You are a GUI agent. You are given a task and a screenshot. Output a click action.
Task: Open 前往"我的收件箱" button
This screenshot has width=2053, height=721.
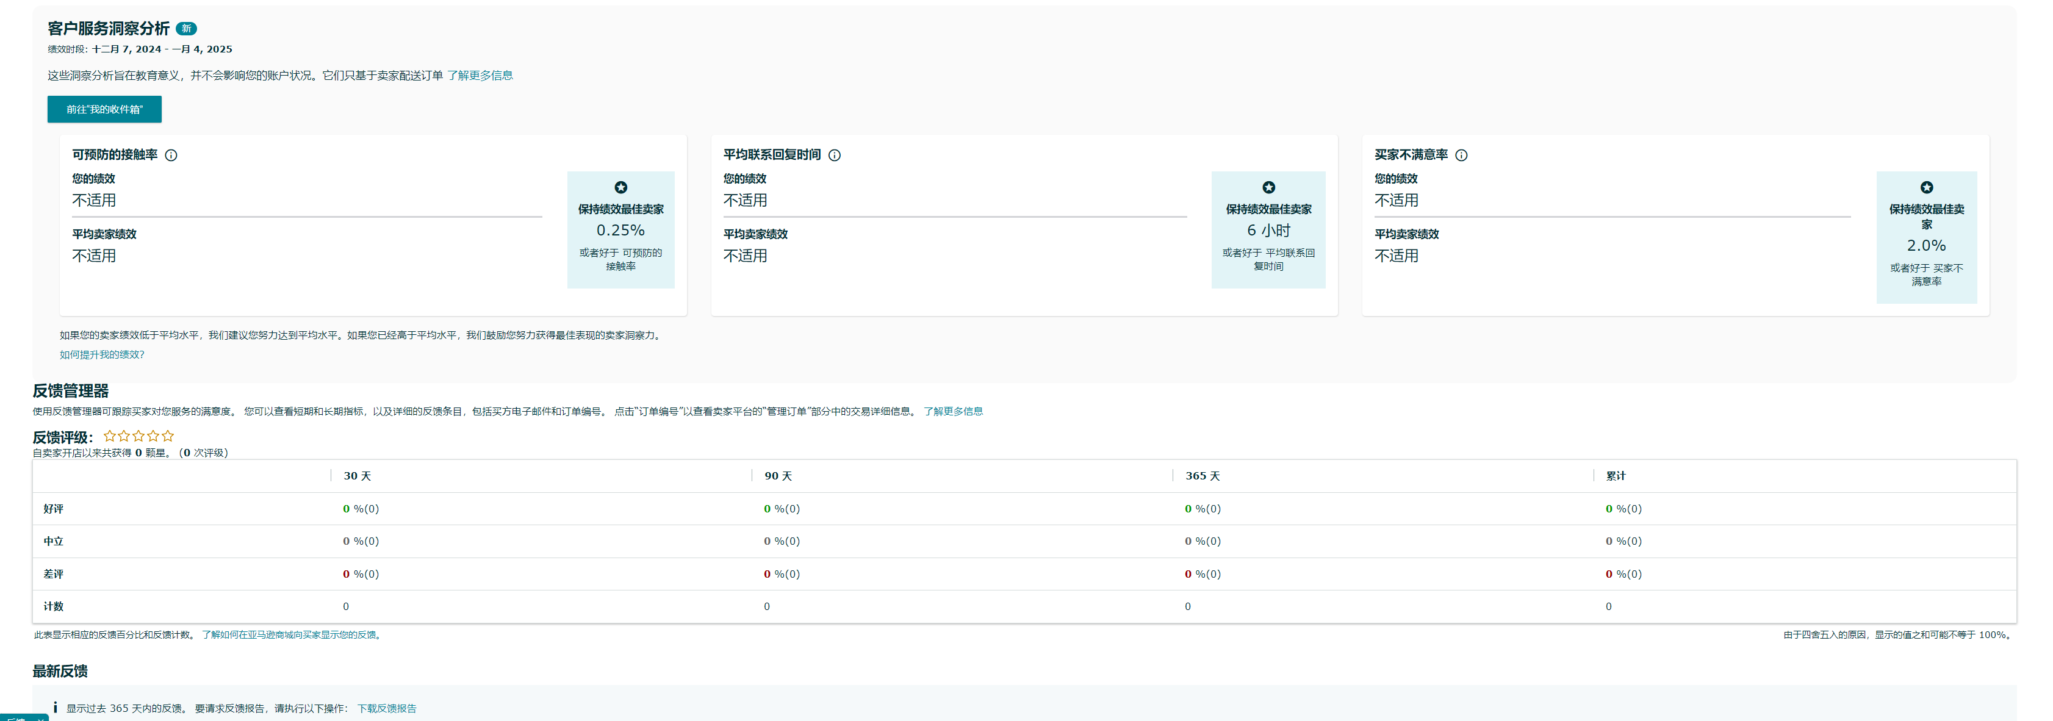click(104, 109)
